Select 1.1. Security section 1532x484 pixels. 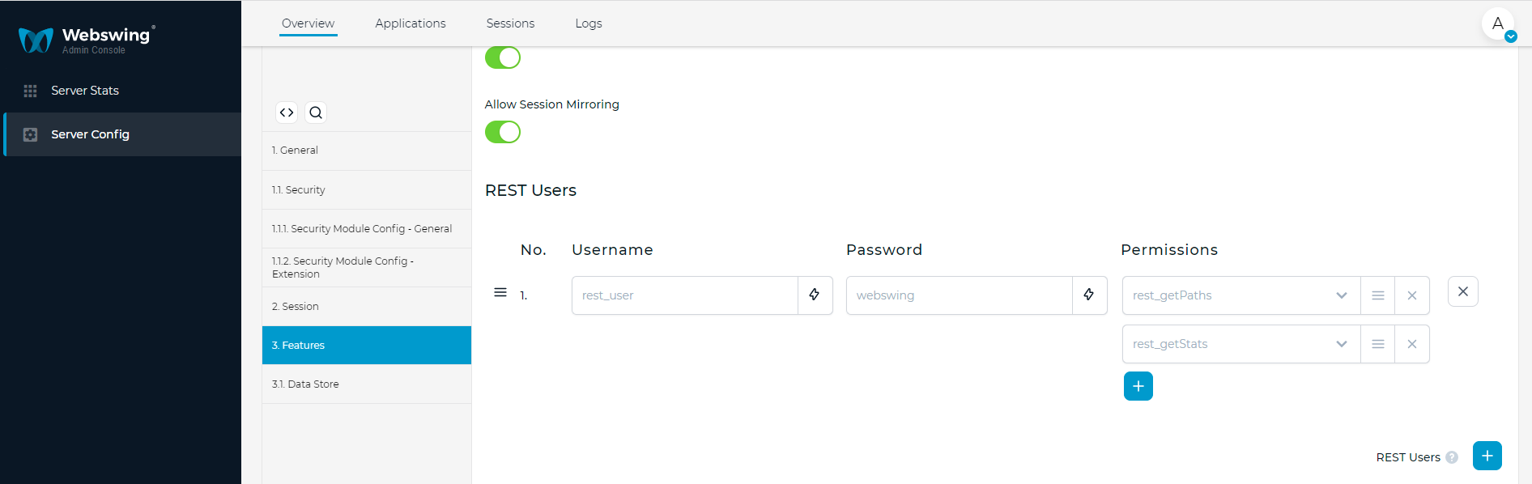(367, 190)
